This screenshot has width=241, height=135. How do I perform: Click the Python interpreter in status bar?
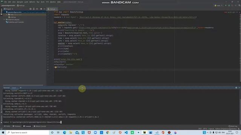[226, 129]
